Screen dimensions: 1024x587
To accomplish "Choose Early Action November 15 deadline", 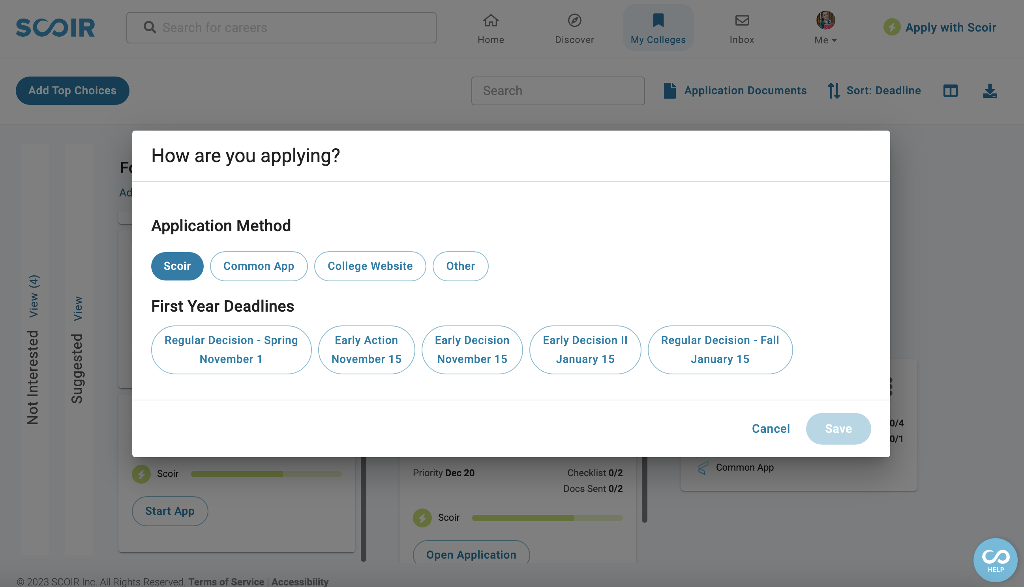I will click(366, 350).
